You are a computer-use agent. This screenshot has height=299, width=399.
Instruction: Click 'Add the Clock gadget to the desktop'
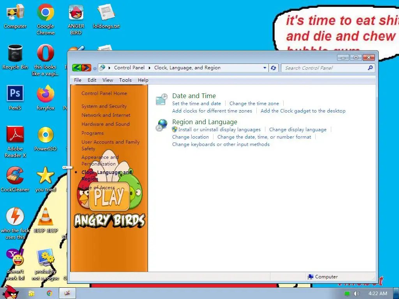point(303,111)
